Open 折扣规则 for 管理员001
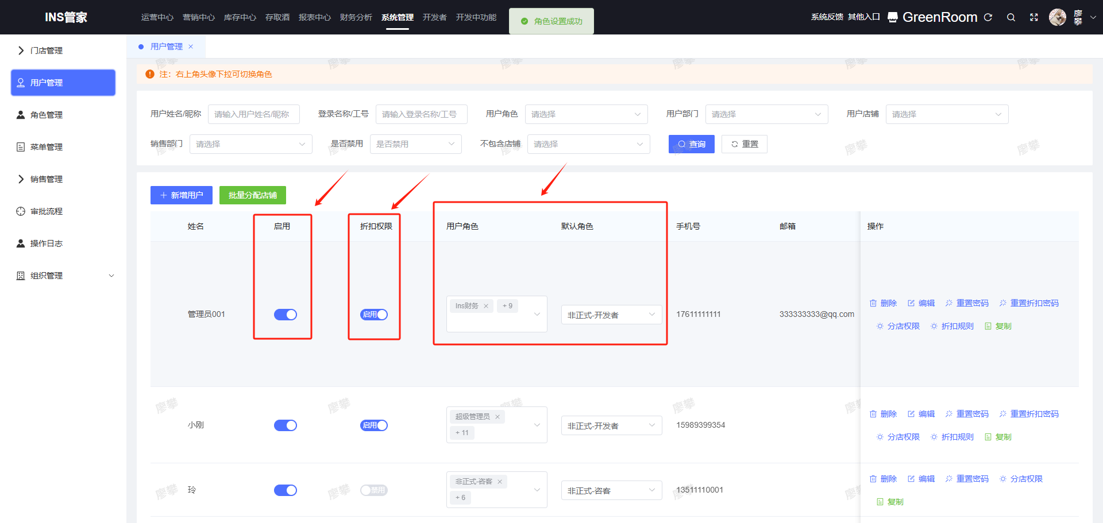This screenshot has height=523, width=1103. coord(952,326)
